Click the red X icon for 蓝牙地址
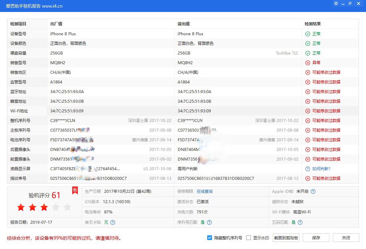366x249 pixels. (x=308, y=92)
